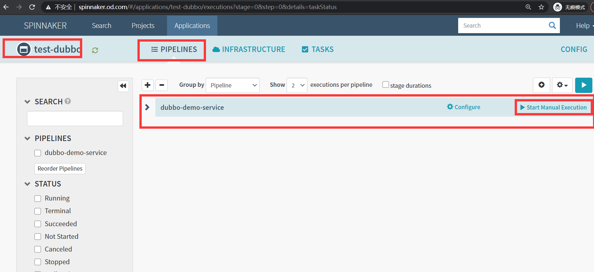Open the gear configure dropdown
This screenshot has height=272, width=594.
pos(562,85)
